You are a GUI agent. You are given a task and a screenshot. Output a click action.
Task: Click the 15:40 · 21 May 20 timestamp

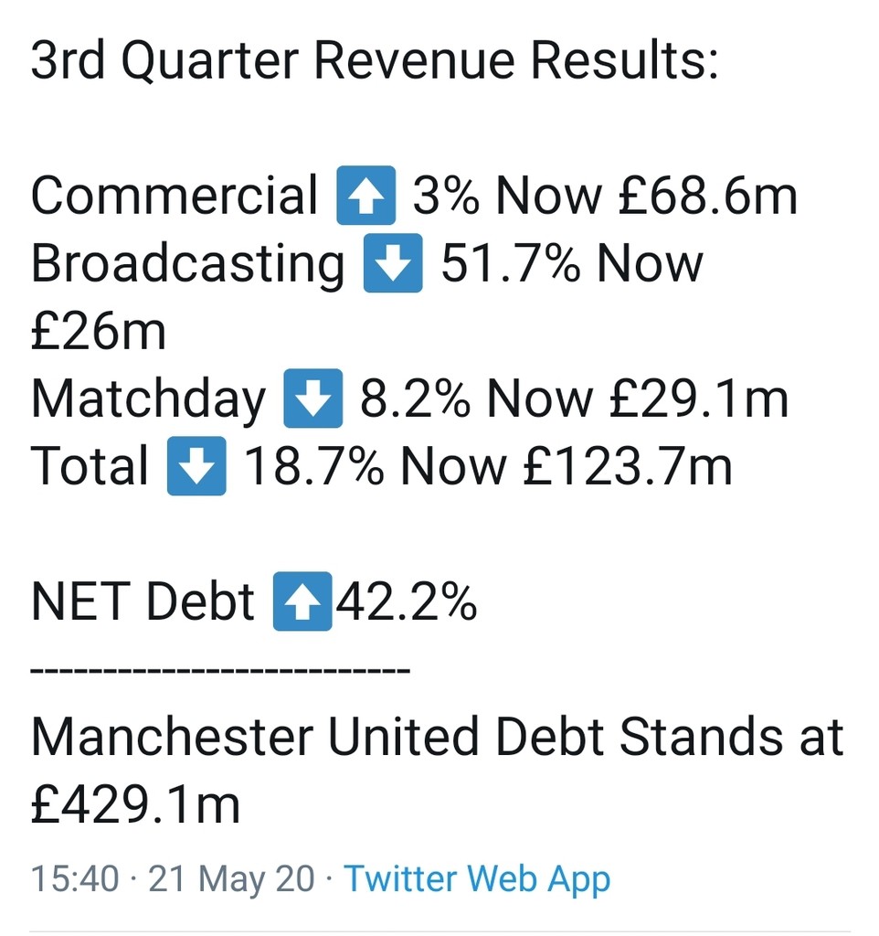(x=172, y=879)
